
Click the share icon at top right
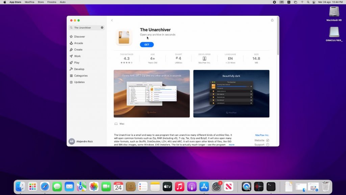272,20
